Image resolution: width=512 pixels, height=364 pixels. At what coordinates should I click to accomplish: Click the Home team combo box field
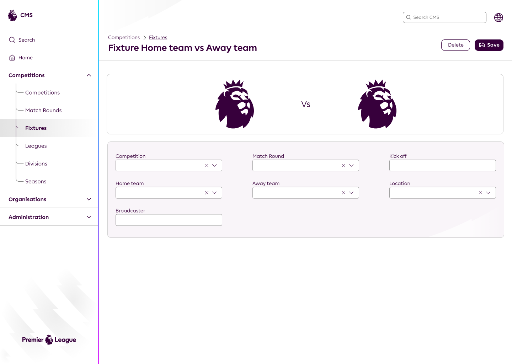point(169,193)
